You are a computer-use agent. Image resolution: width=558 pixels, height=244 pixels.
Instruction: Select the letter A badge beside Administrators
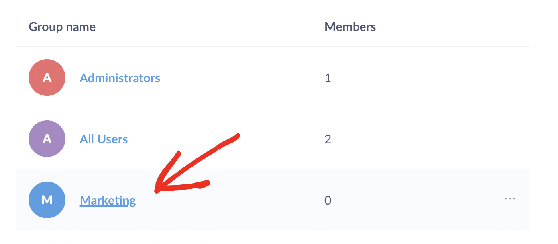click(x=47, y=77)
